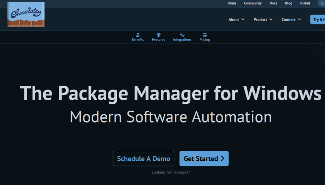Screen dimensions: 325x185
Task: Click the Schedule A Demo button
Action: tap(143, 159)
